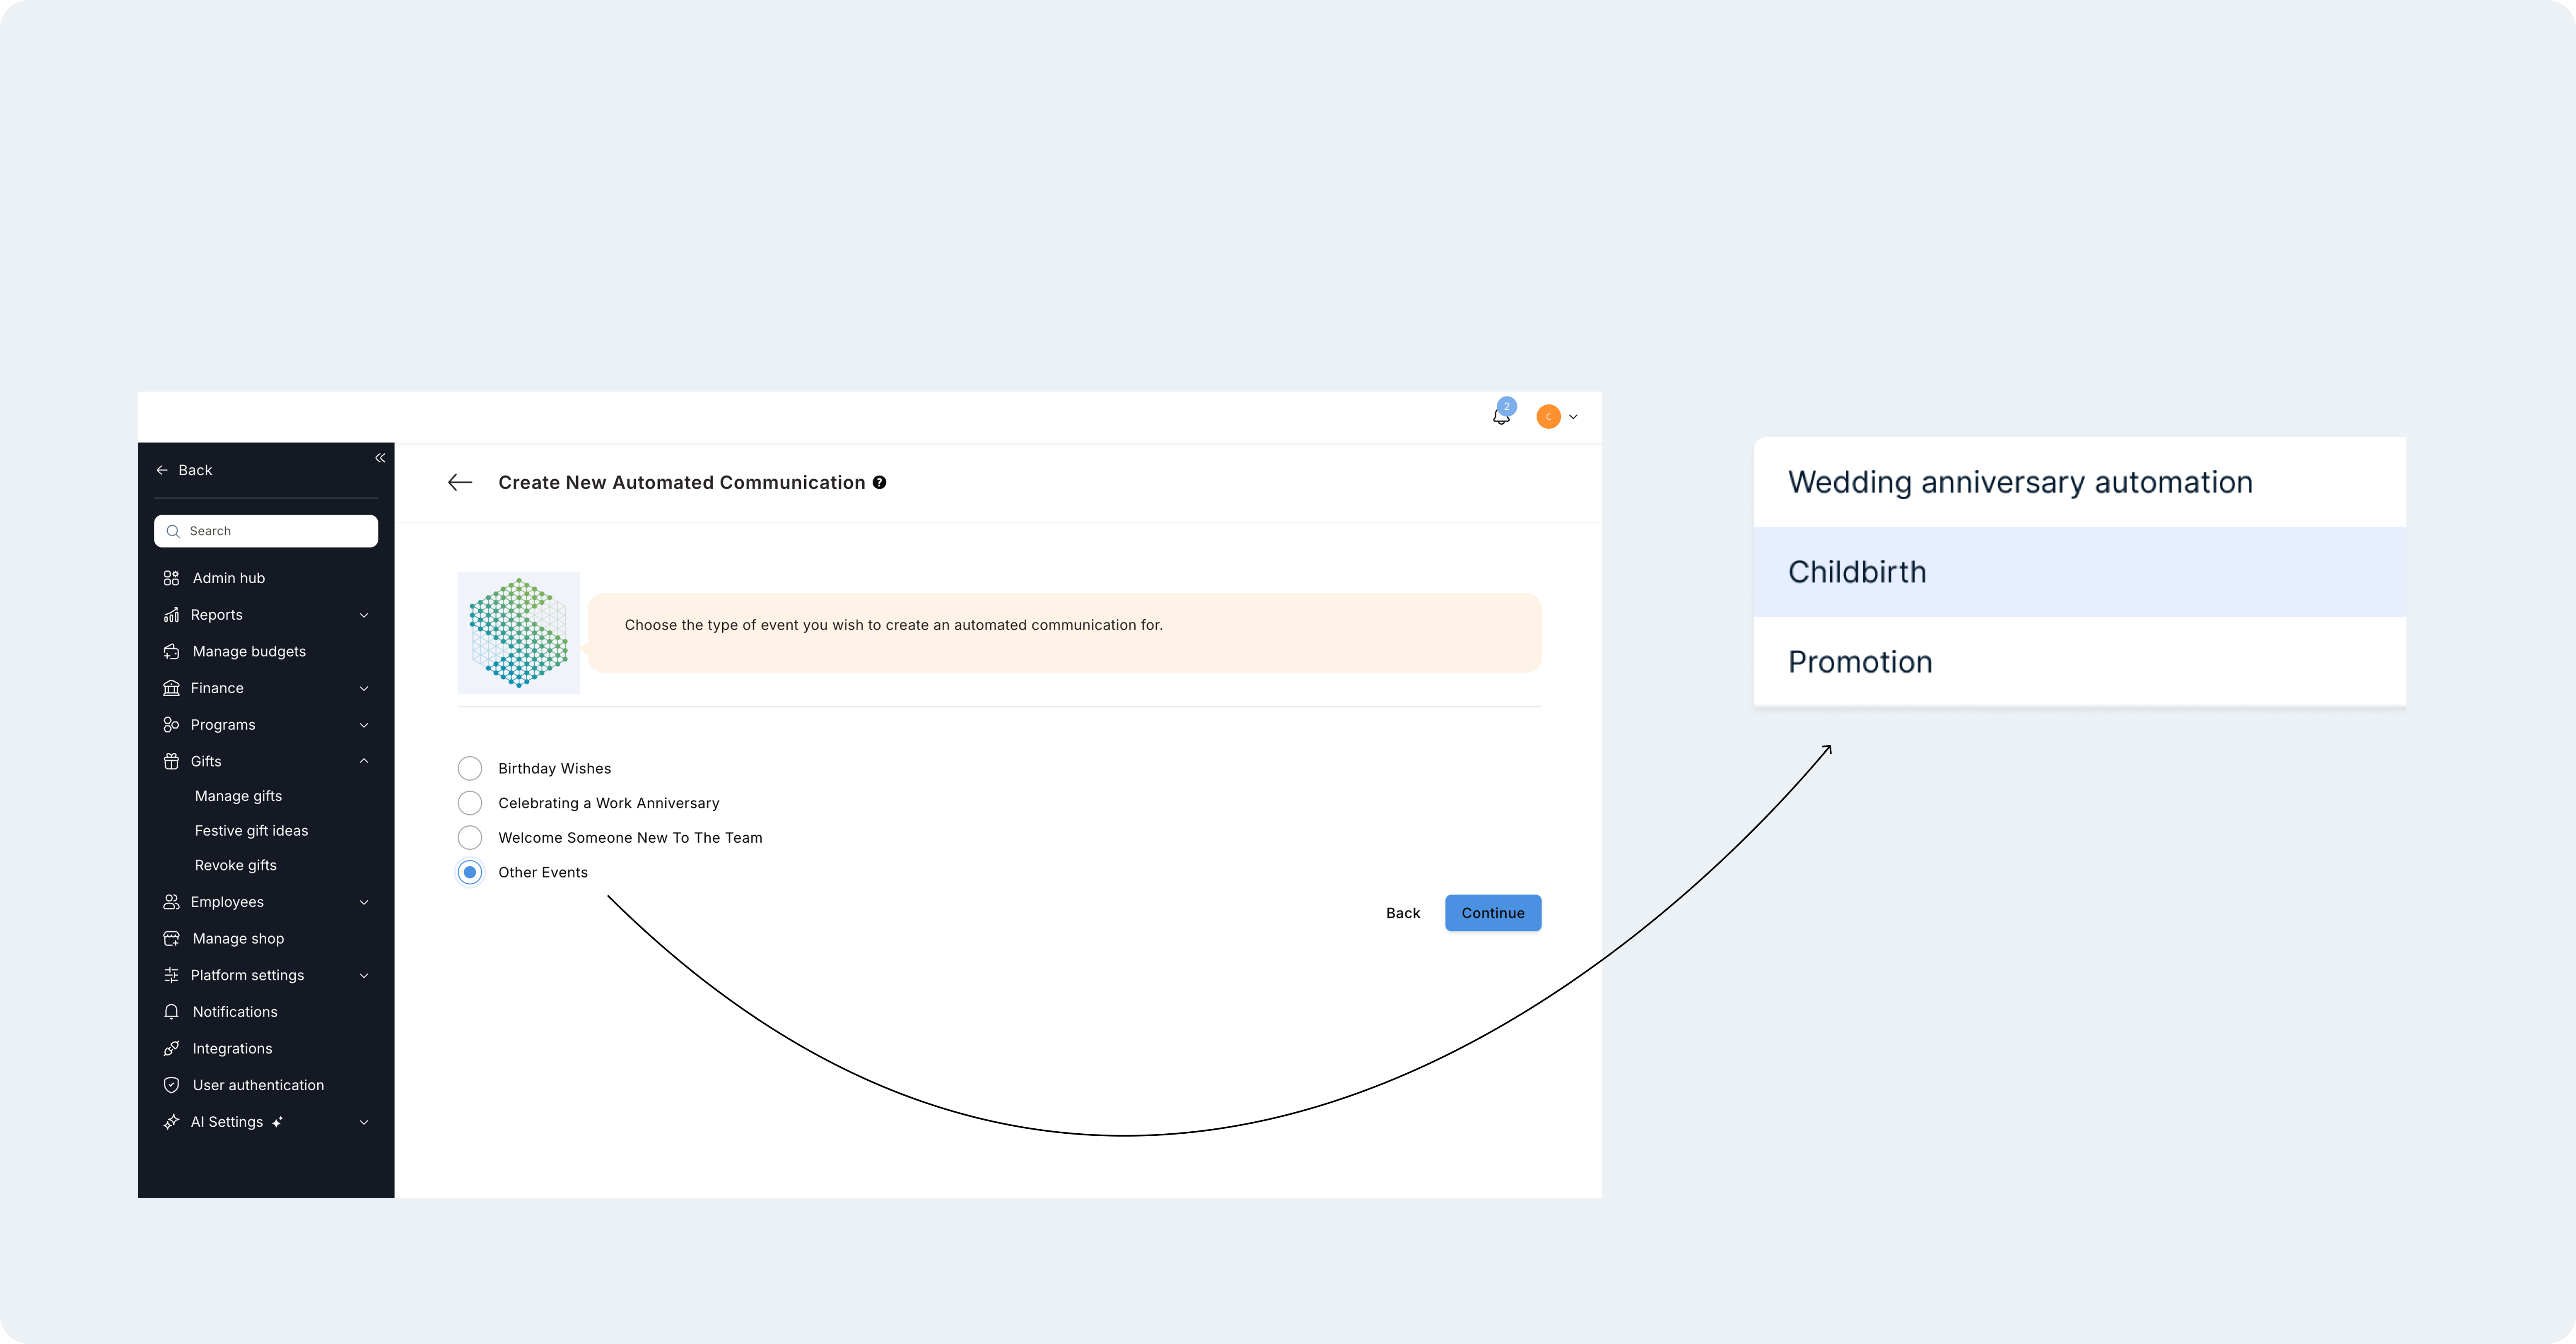
Task: Choose the Promotion option
Action: point(2080,661)
